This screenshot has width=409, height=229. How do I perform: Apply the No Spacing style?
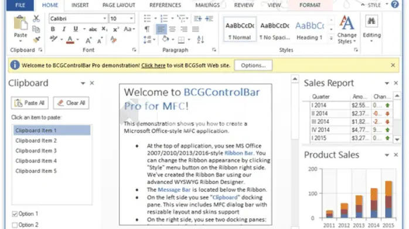[x=275, y=30]
